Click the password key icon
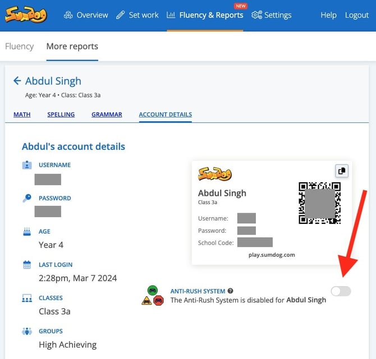Image resolution: width=376 pixels, height=359 pixels. point(27,198)
